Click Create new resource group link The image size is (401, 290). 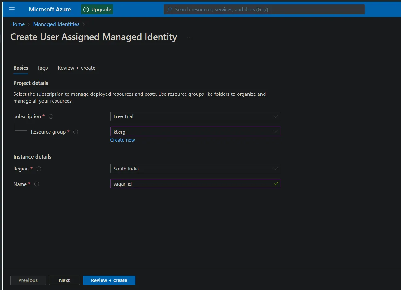[x=123, y=140]
